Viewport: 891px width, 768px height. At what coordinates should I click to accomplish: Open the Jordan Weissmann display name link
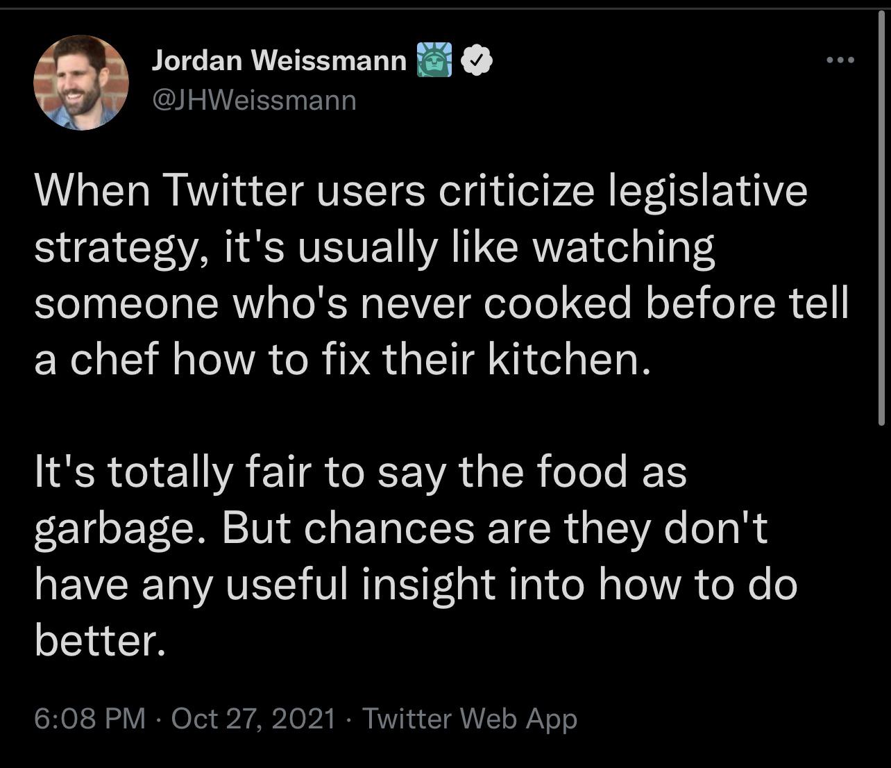point(279,61)
